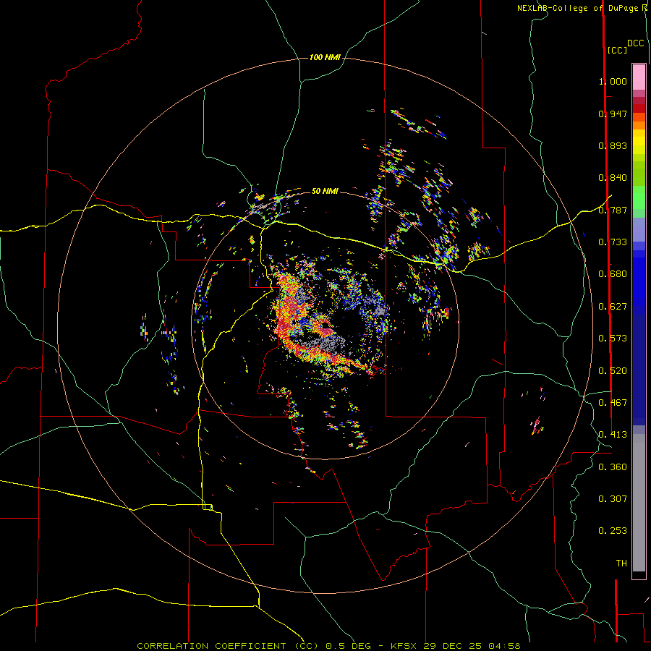Click the 100 NMI range ring label

[x=325, y=57]
